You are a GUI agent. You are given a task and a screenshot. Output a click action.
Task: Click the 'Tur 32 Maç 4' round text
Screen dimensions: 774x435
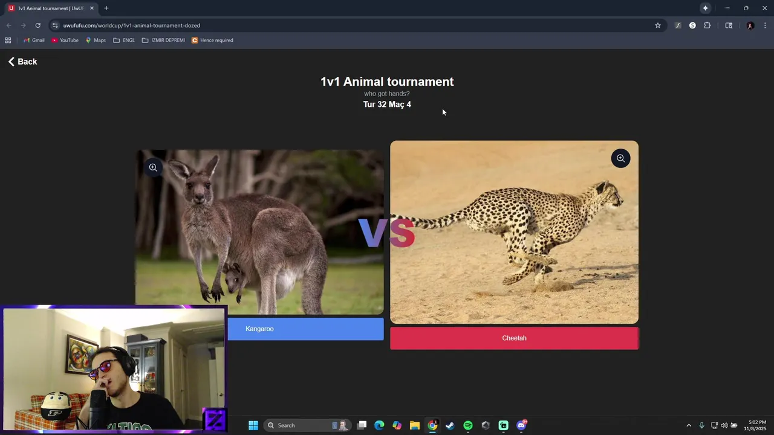(387, 105)
